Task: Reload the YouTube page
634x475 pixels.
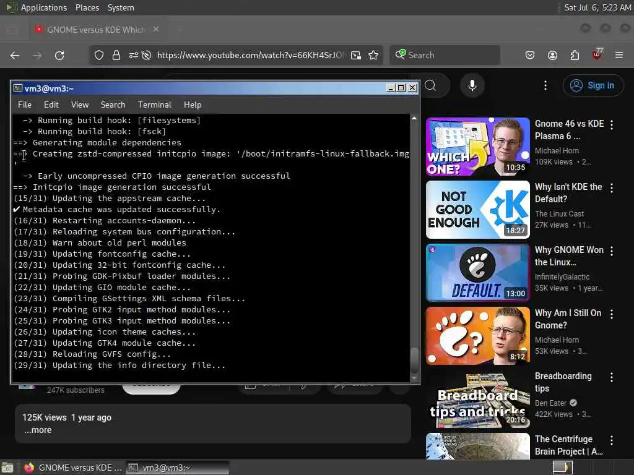Action: point(59,55)
